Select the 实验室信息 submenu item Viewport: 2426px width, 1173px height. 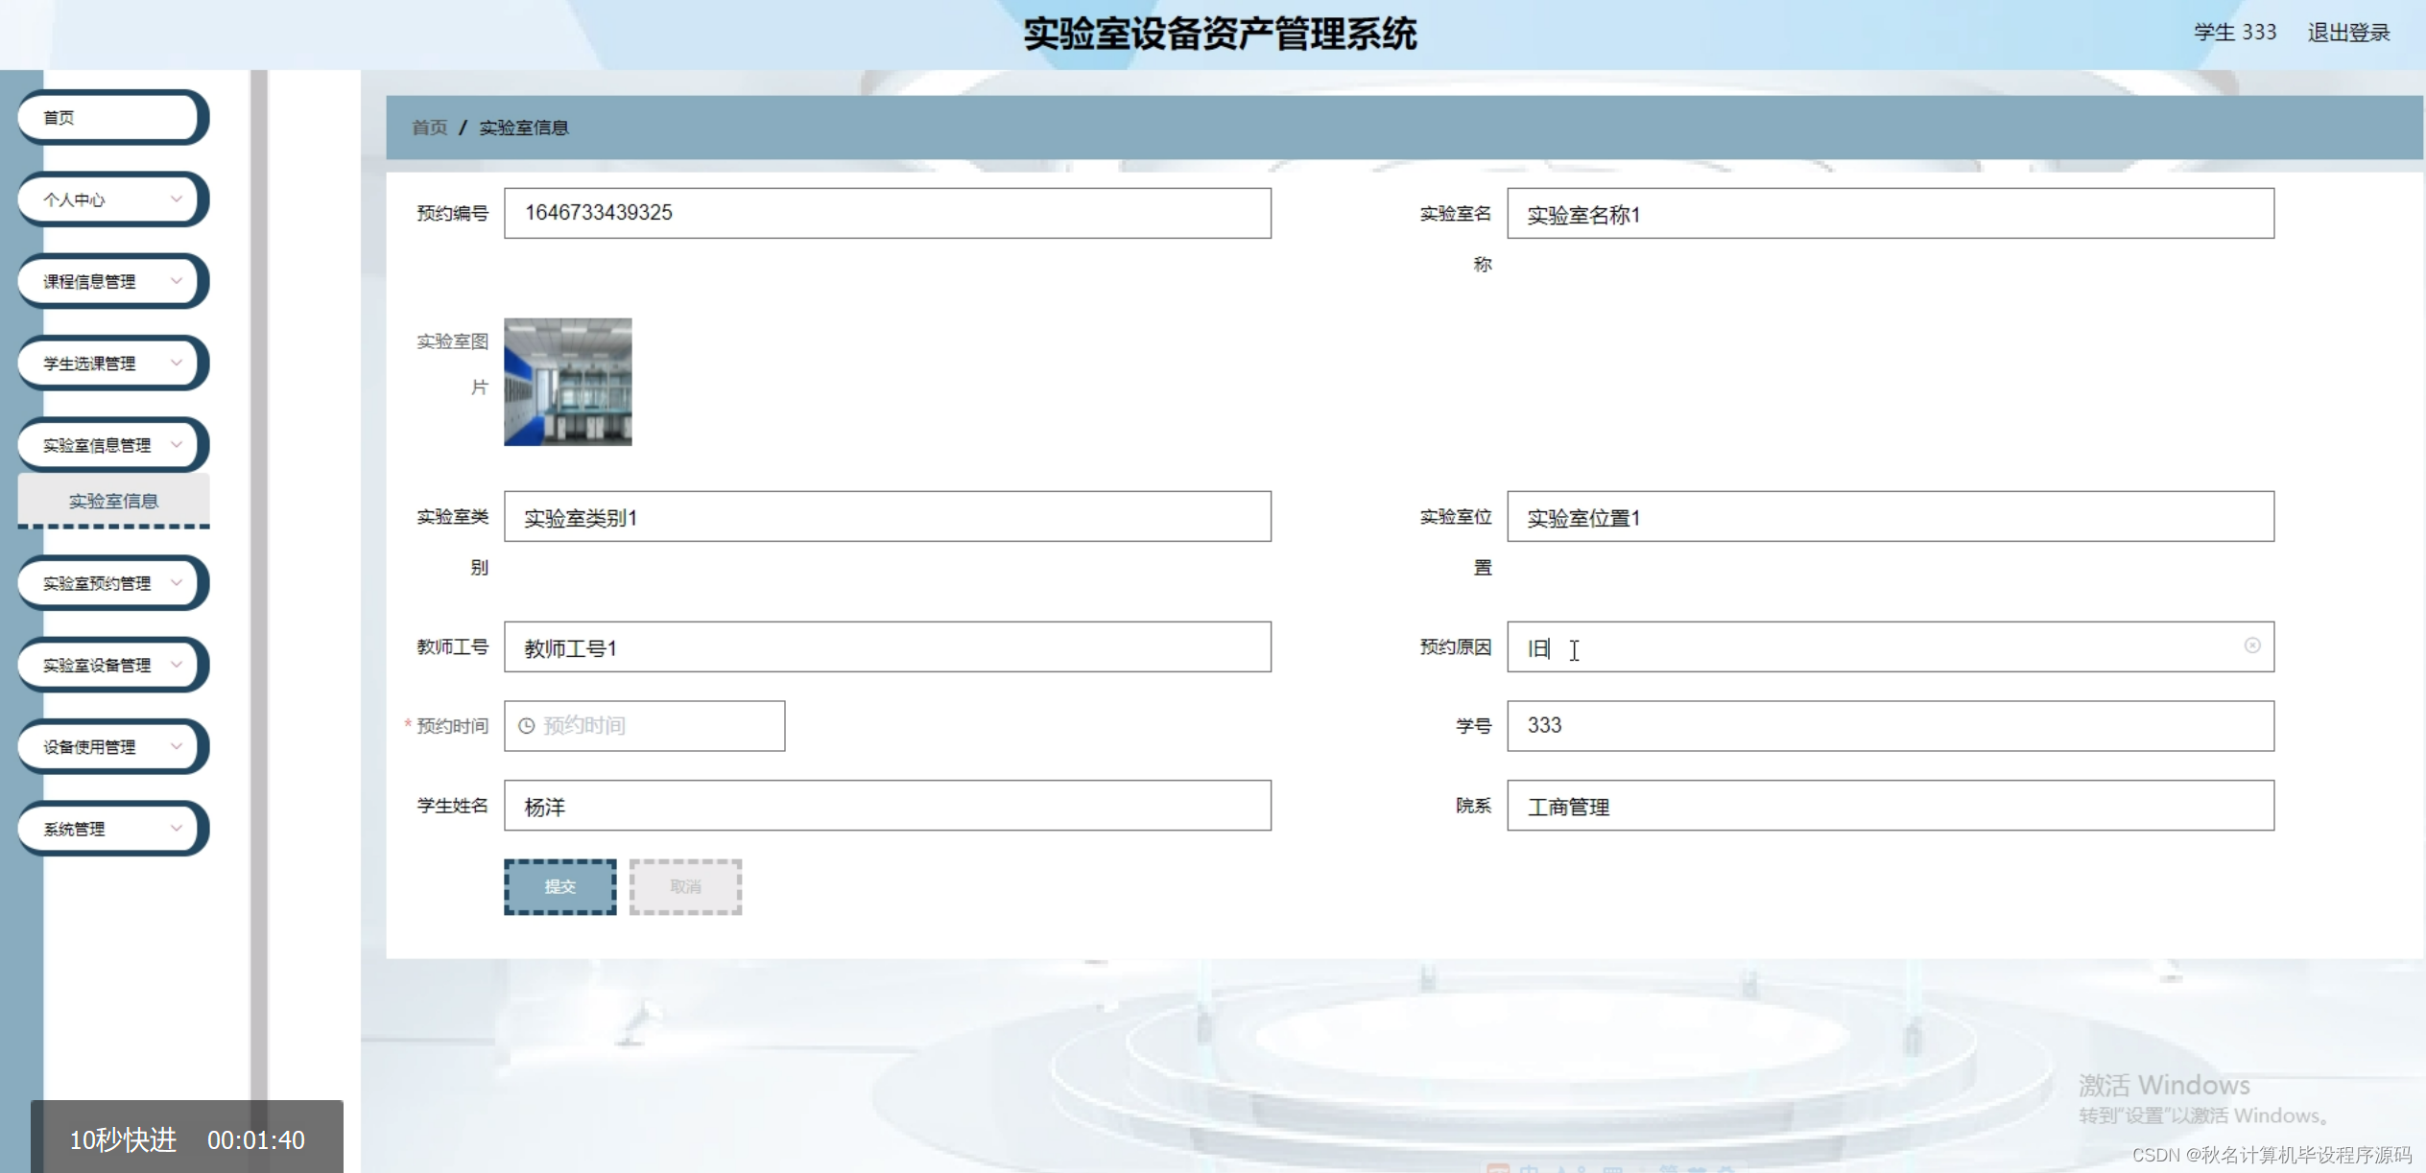click(113, 501)
